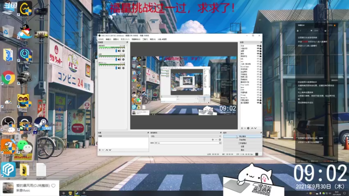Viewport: 349px width, 196px height.
Task: Mute the second mixer channel speaker icon
Action: pos(119,60)
